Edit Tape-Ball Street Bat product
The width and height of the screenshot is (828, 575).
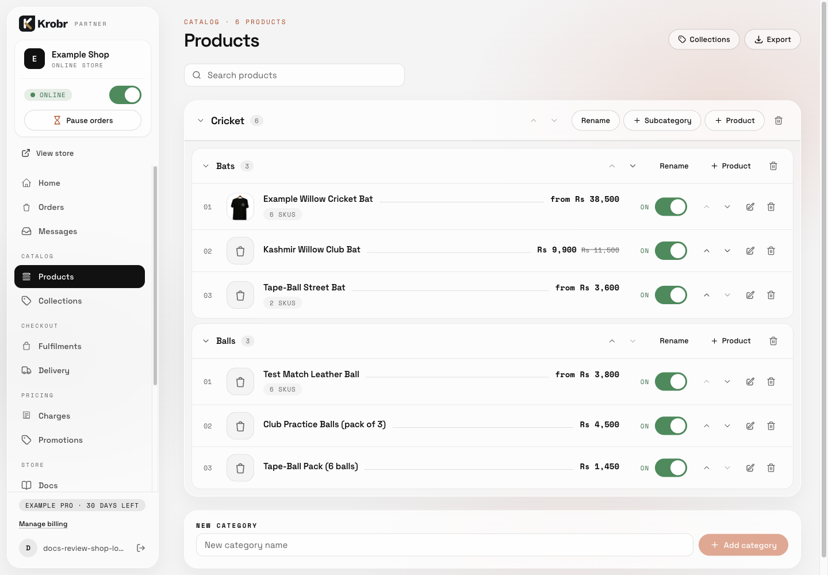click(750, 295)
